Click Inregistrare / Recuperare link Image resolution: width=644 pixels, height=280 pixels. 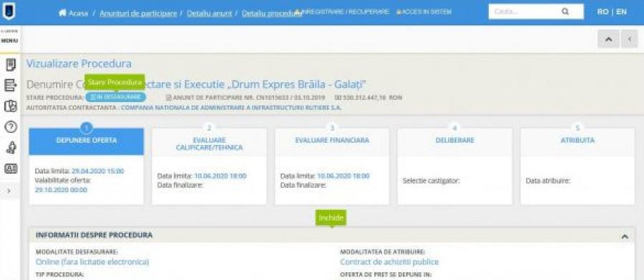click(x=342, y=12)
